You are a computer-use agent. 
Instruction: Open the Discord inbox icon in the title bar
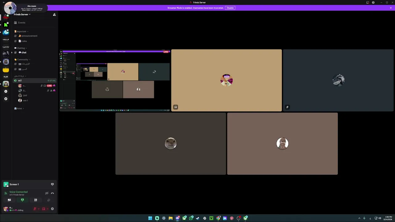pyautogui.click(x=368, y=2)
